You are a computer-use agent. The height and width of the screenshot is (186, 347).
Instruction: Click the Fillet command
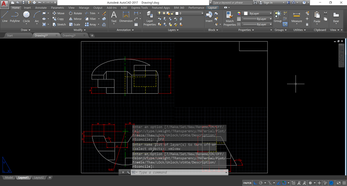click(90, 19)
